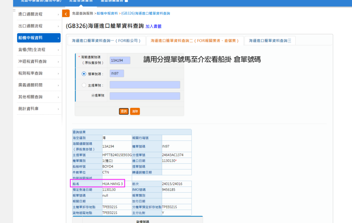
Task: Click the 分提單號 input field
Action: [145, 96]
